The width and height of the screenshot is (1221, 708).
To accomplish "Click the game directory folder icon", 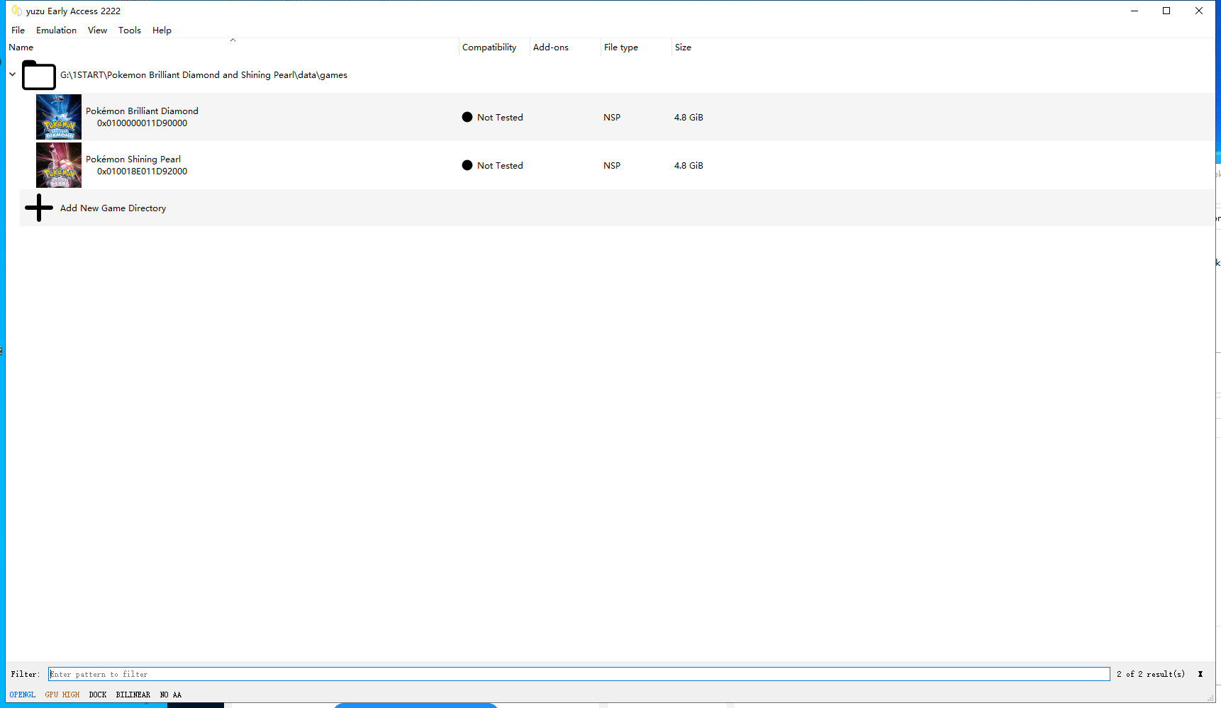I will click(x=39, y=75).
